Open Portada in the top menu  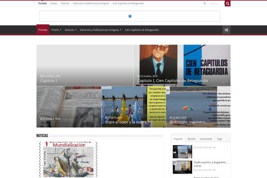[42, 4]
